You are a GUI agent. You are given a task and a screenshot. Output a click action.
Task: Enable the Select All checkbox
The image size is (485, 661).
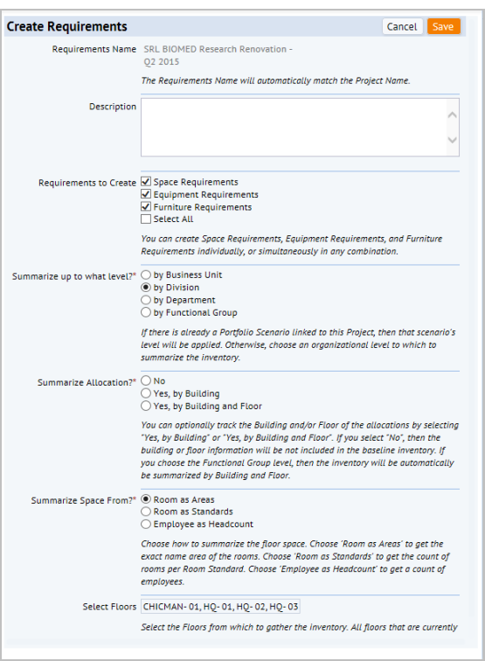coord(146,219)
